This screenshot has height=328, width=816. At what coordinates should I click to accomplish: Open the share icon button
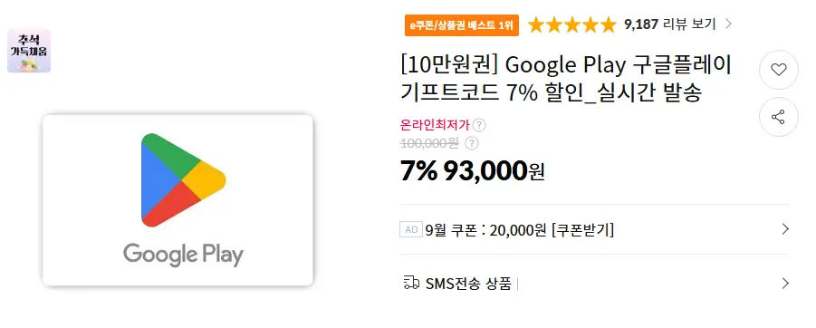click(x=778, y=117)
